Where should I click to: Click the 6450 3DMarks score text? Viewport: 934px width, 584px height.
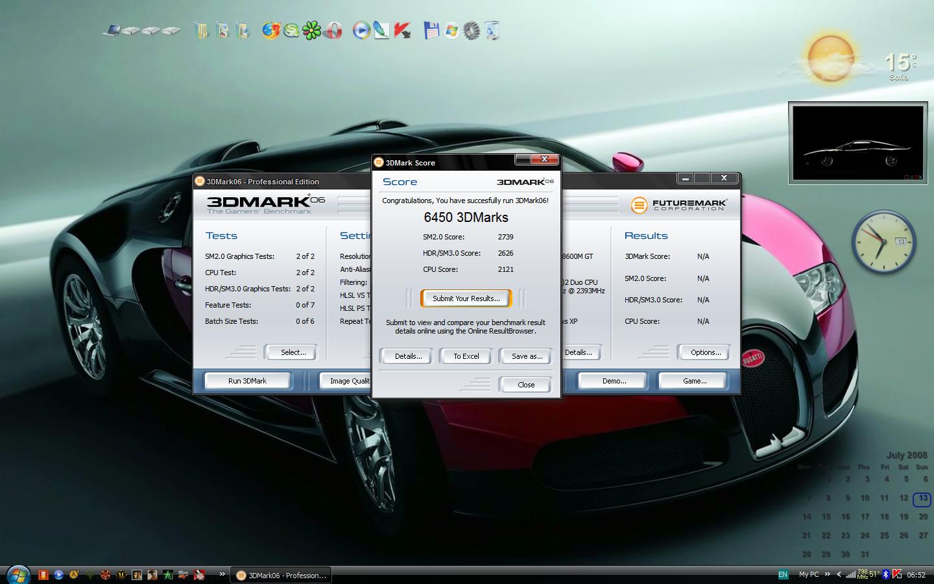point(466,217)
